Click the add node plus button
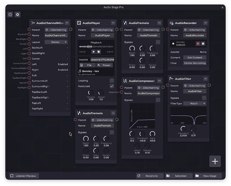Viewport: 231px width, 186px height. coord(215,161)
